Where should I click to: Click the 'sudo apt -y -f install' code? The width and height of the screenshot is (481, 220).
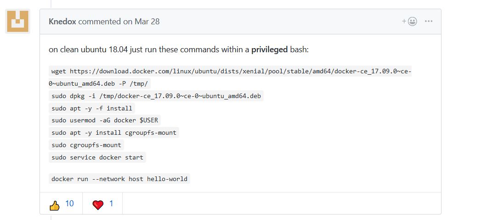[x=92, y=108]
